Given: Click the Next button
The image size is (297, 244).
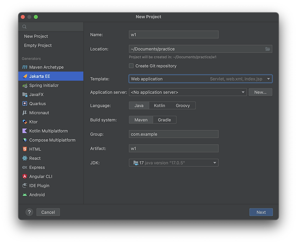Looking at the screenshot, I should tap(261, 212).
